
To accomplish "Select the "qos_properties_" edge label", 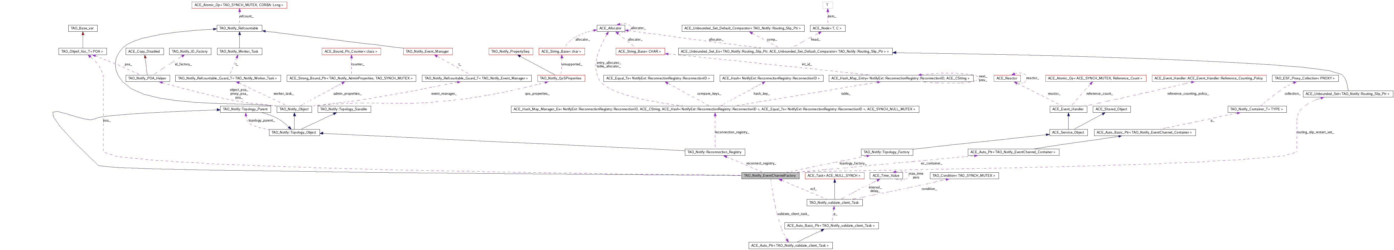I will [537, 93].
